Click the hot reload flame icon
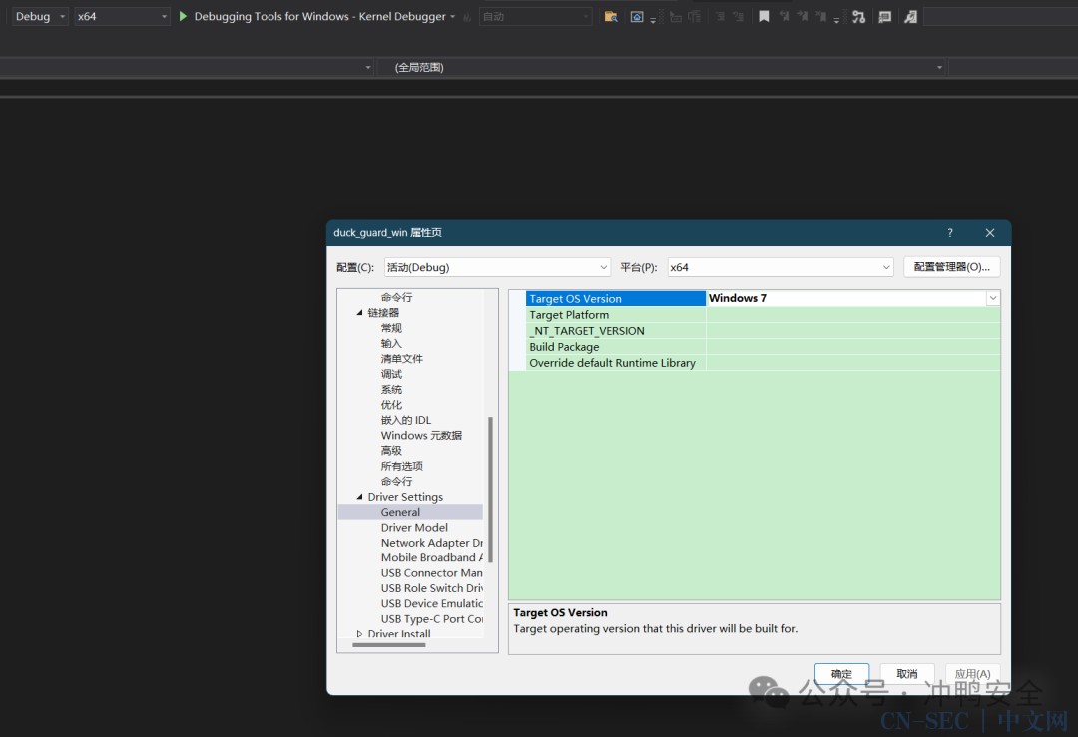This screenshot has height=737, width=1078. 467,17
